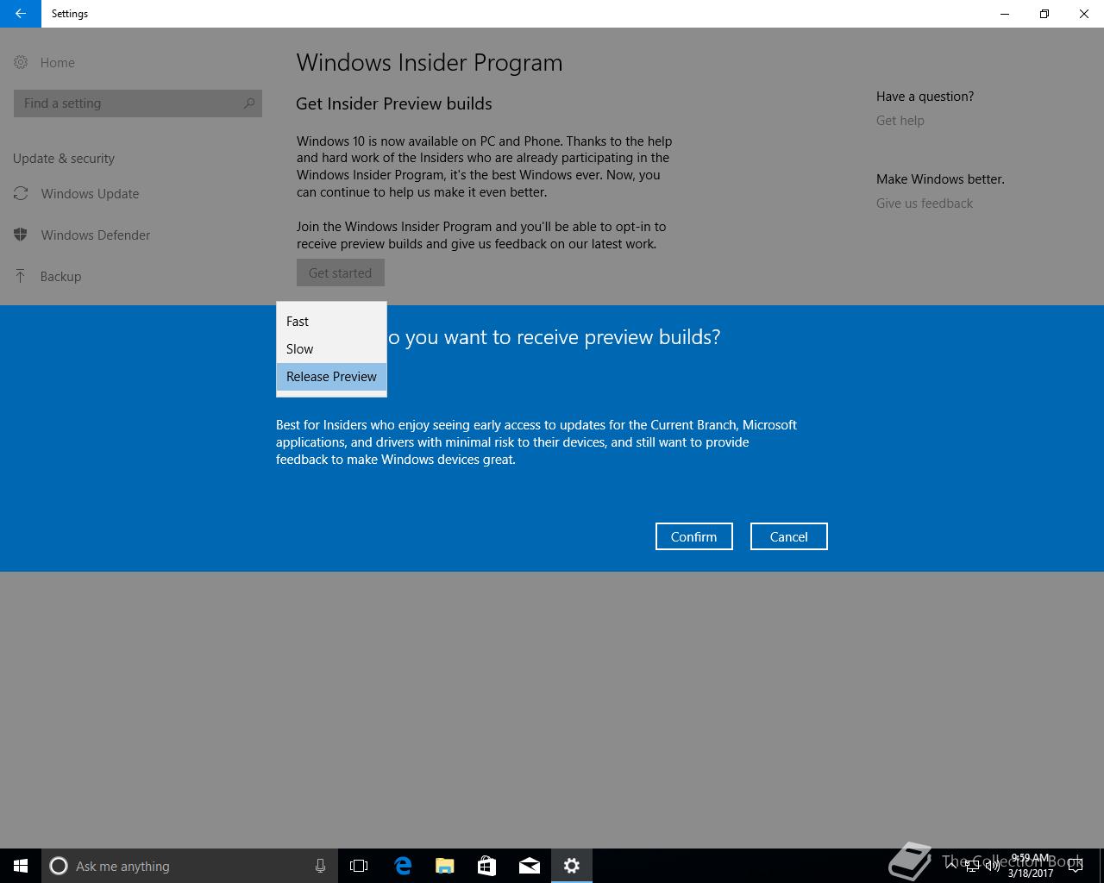Open the Store from the taskbar
The width and height of the screenshot is (1104, 883).
click(x=487, y=866)
